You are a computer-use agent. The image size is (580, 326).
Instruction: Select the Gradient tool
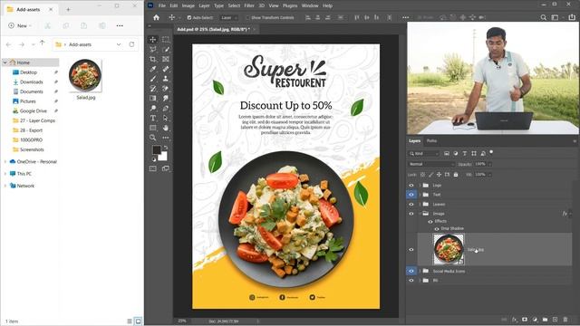[x=153, y=99]
